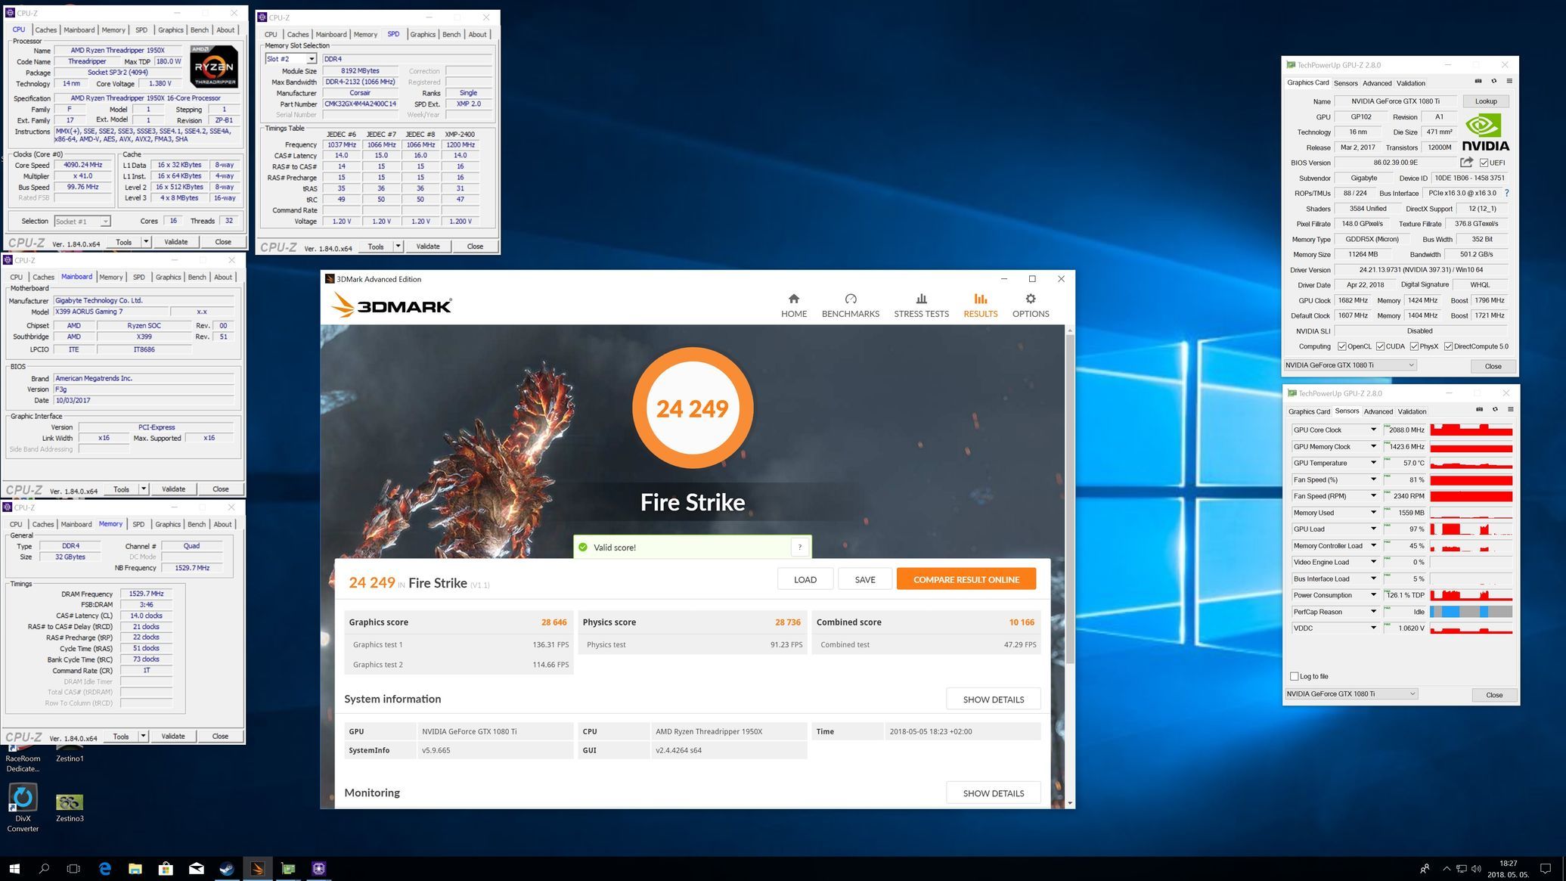This screenshot has height=881, width=1566.
Task: Click the Socket #1 selection box in CPU-Z
Action: (82, 221)
